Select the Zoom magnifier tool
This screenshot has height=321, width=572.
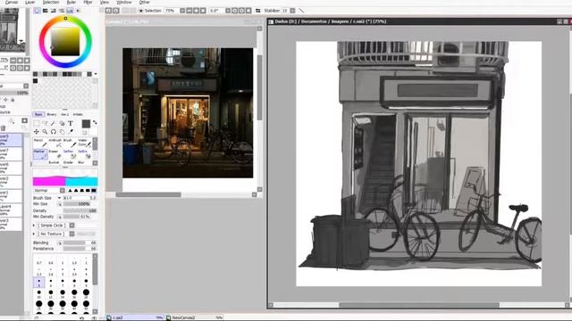(45, 132)
